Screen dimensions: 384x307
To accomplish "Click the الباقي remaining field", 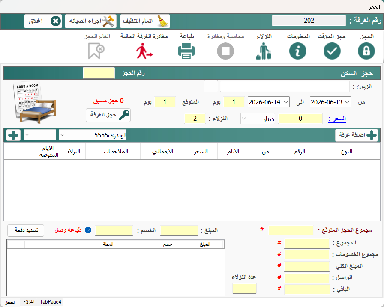I will (x=307, y=289).
